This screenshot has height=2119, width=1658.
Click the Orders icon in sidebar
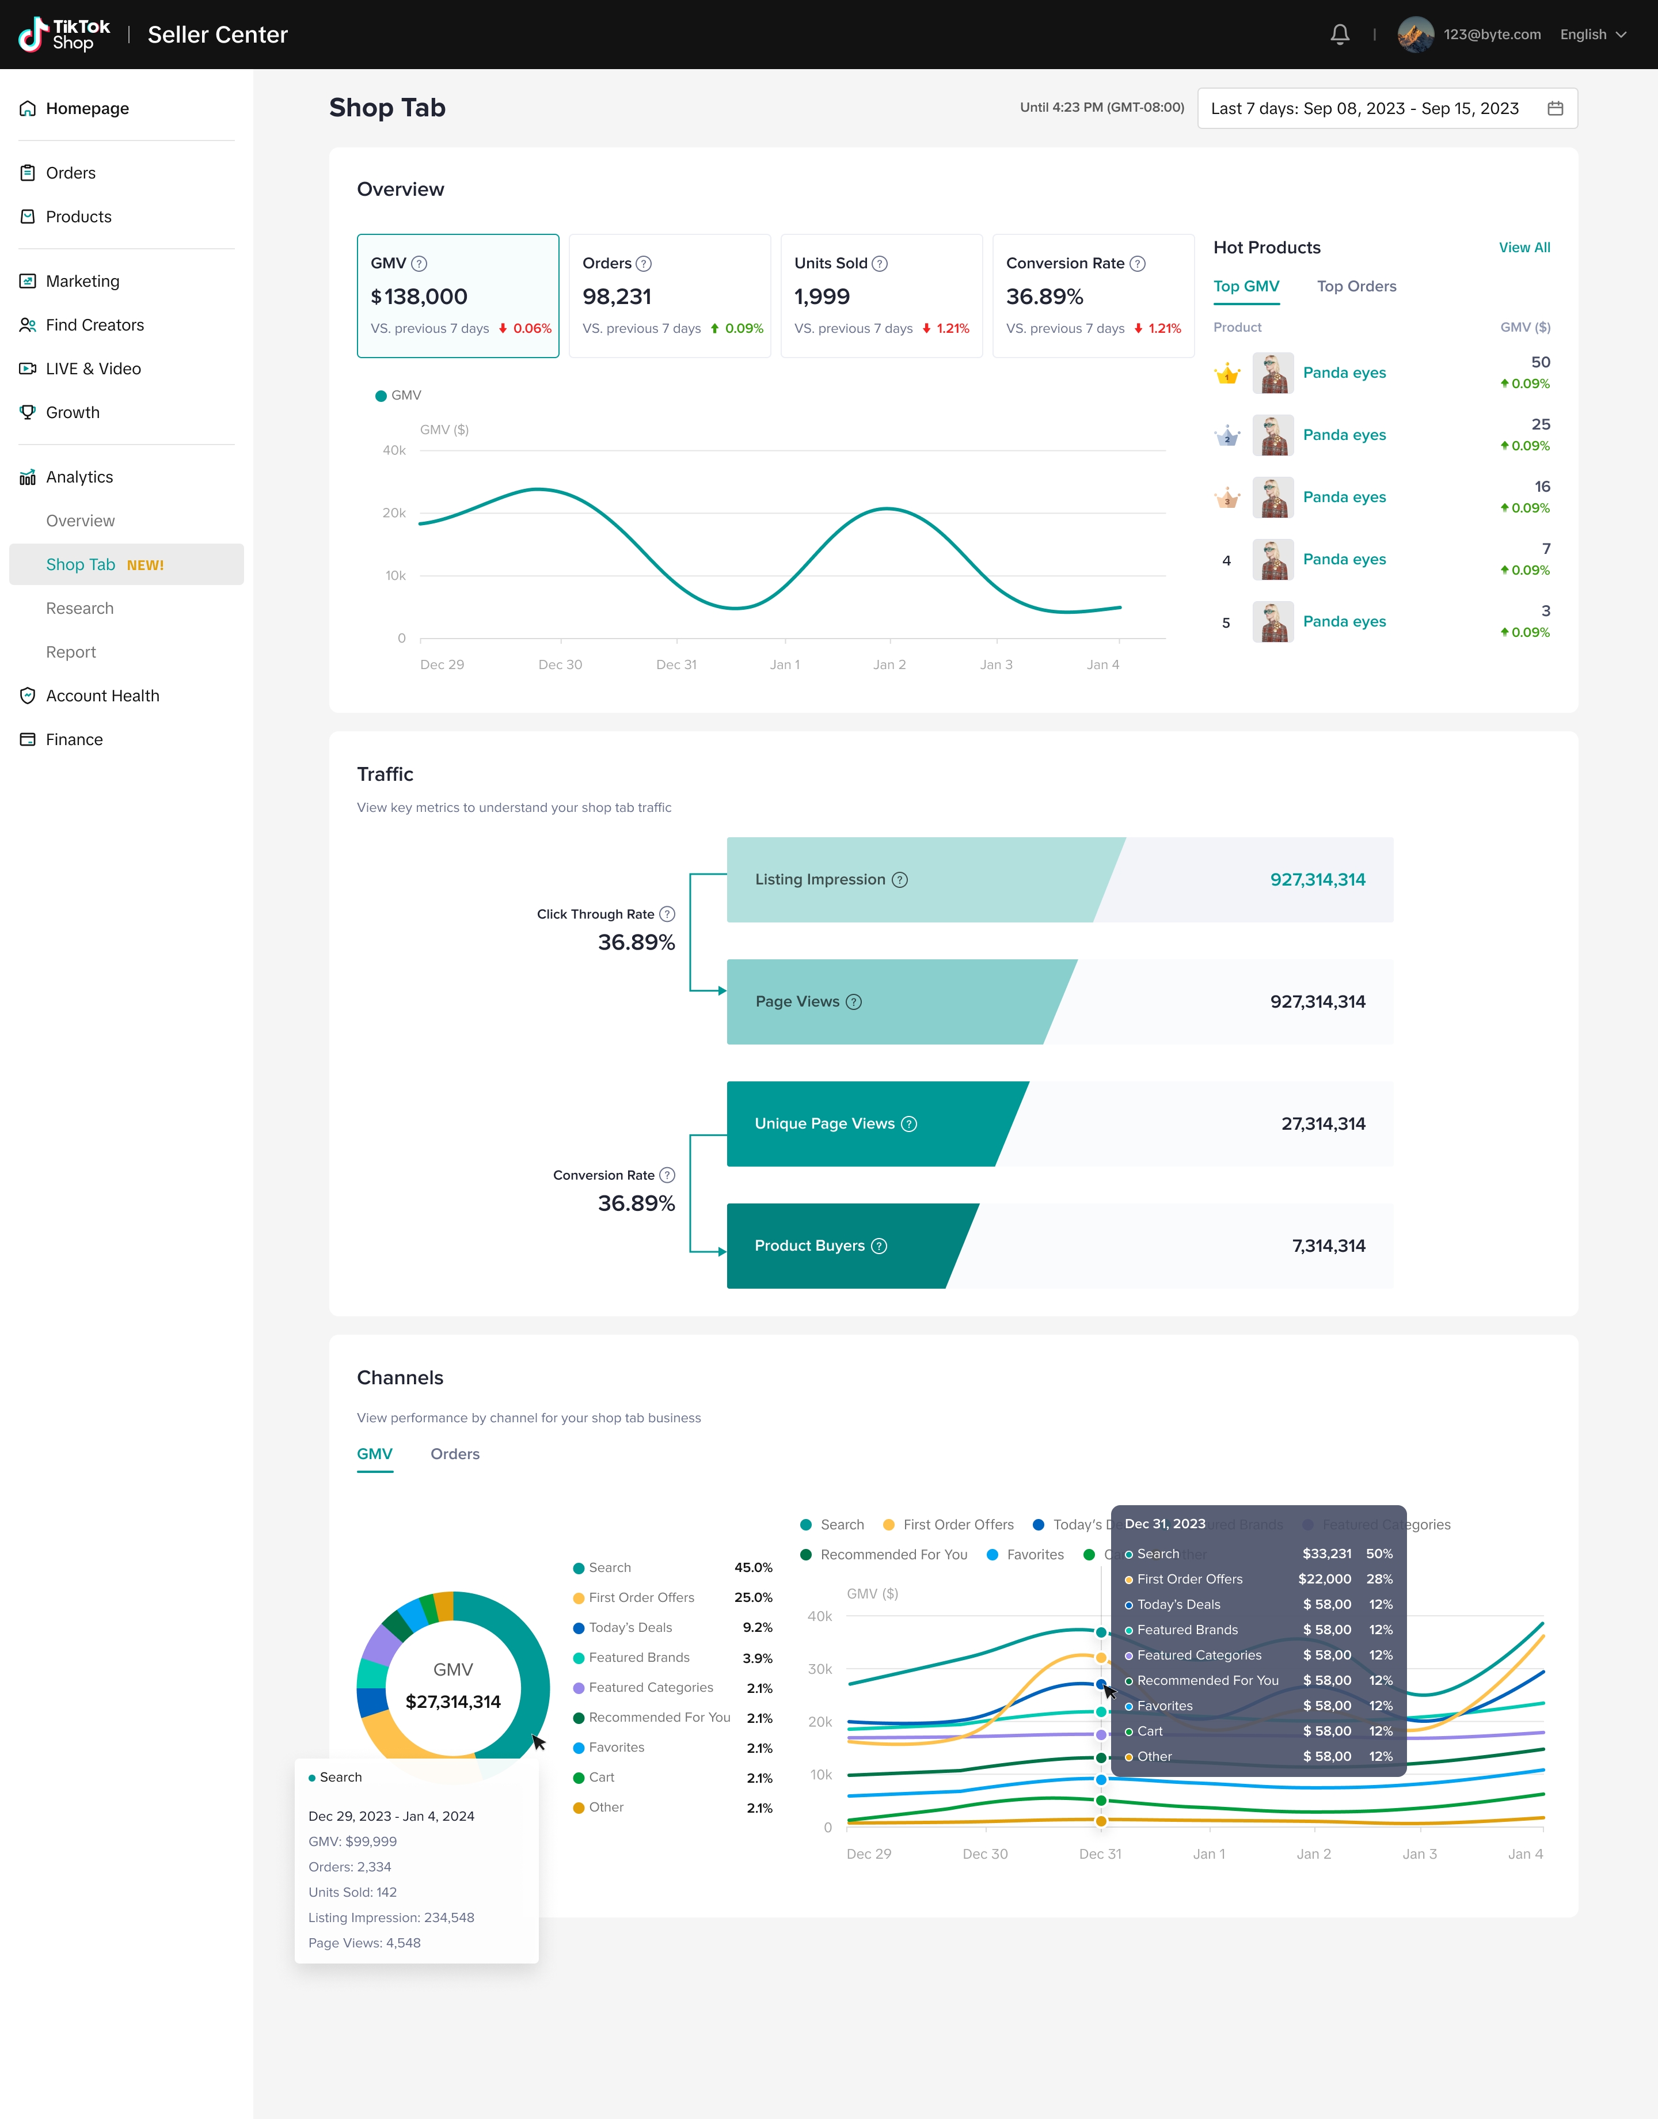[x=28, y=173]
